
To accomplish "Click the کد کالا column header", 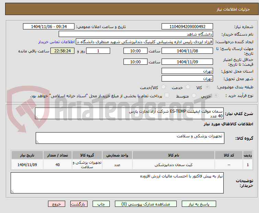I will 229,155.
